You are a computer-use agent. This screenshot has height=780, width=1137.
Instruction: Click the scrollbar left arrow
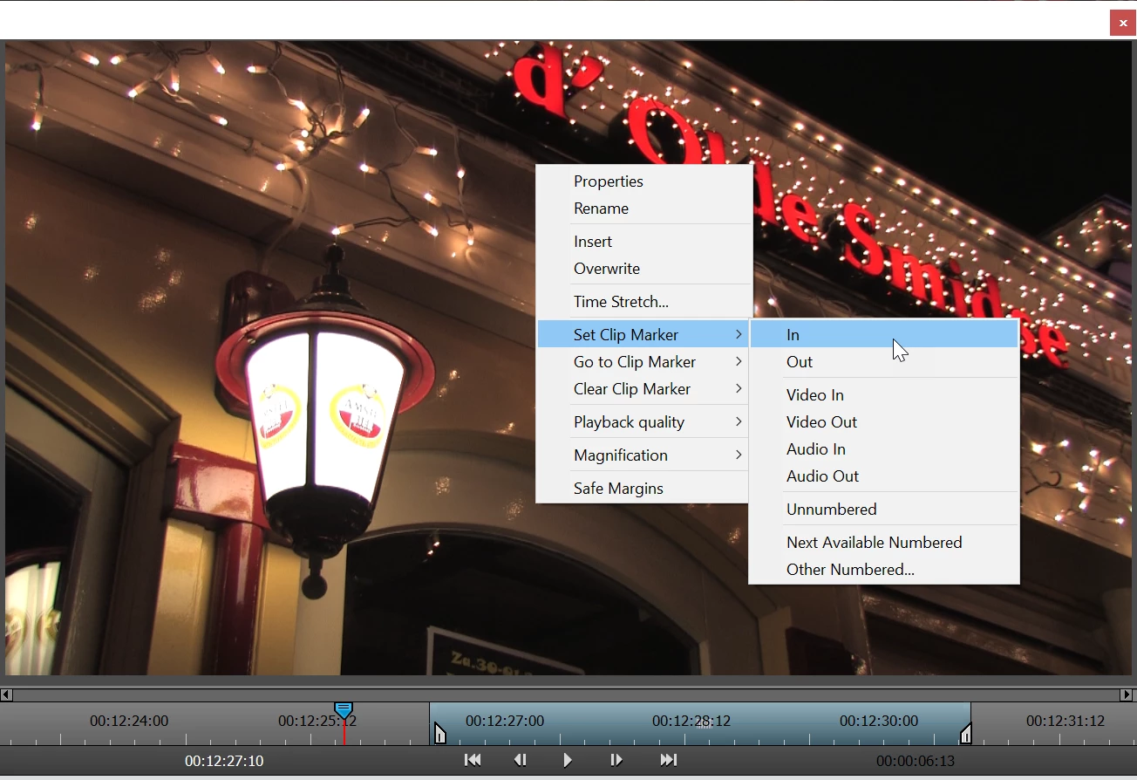point(6,695)
